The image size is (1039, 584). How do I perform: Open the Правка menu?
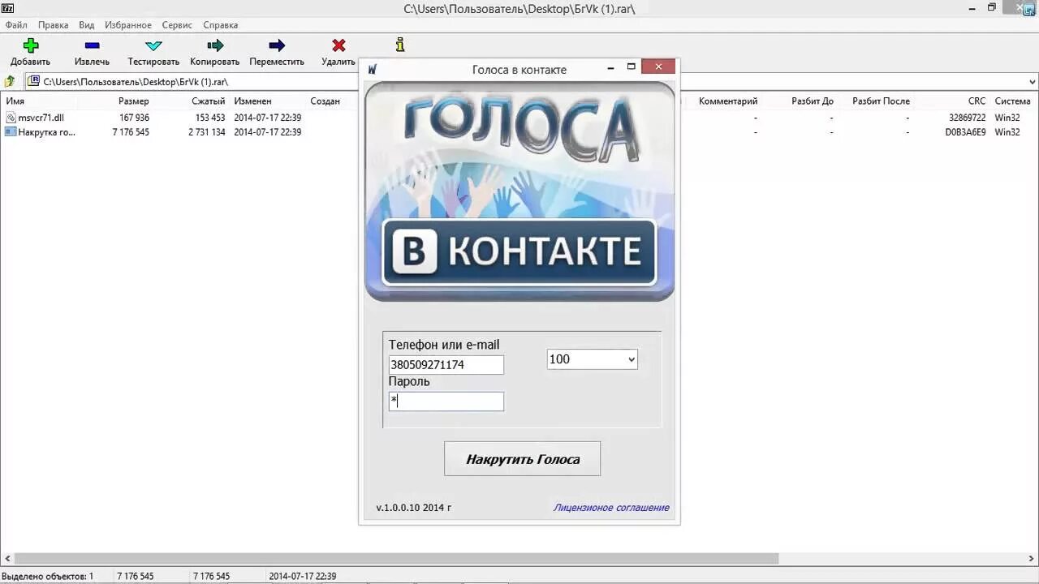[54, 25]
